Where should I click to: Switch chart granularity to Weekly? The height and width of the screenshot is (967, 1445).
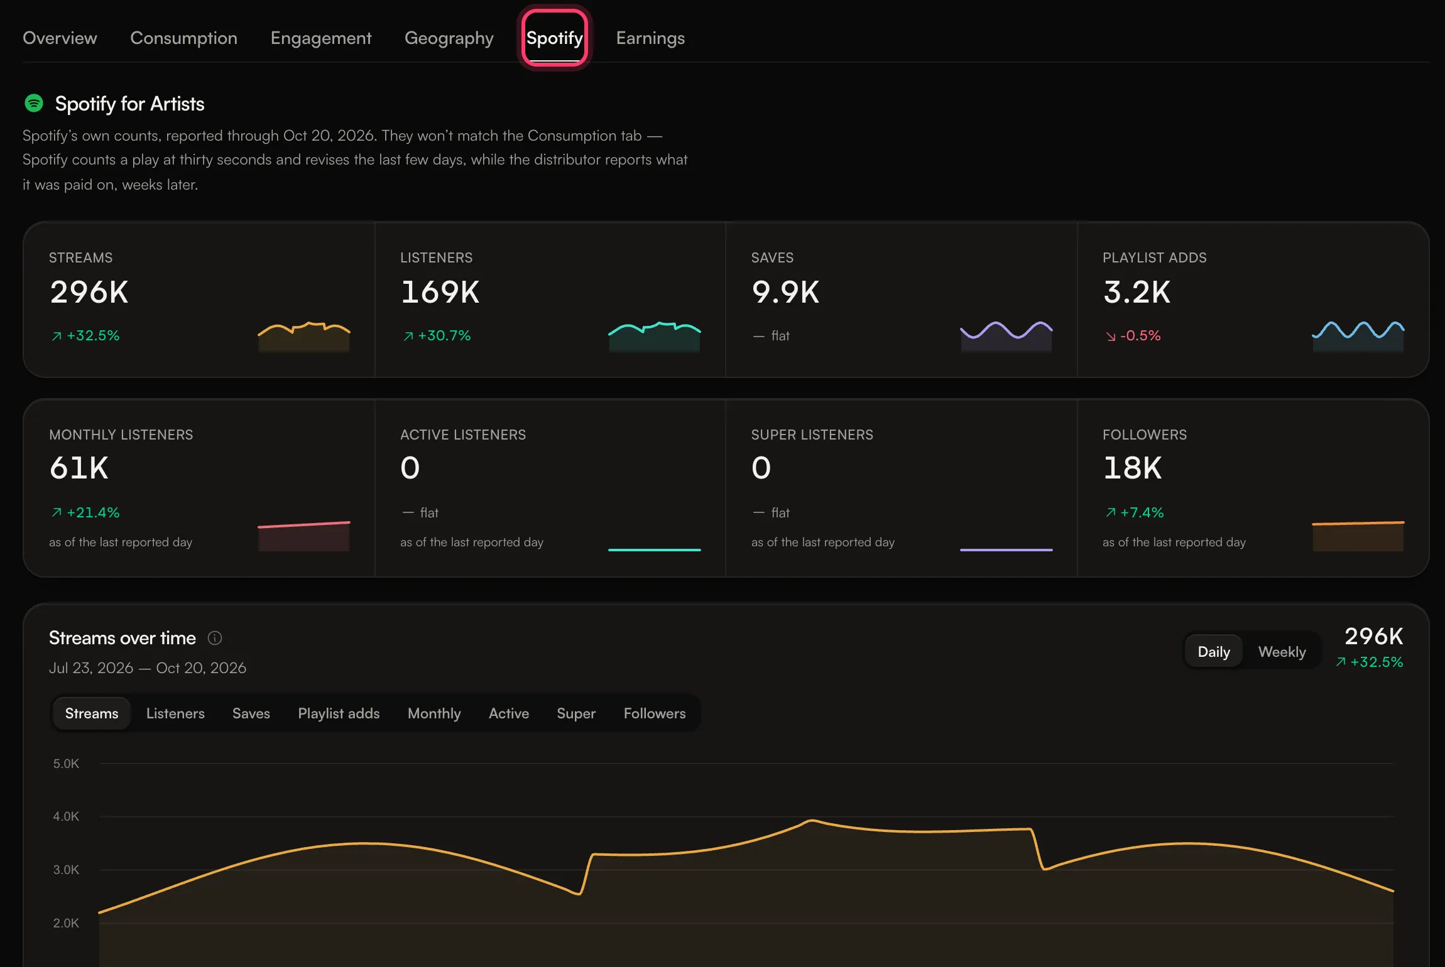[x=1282, y=652]
